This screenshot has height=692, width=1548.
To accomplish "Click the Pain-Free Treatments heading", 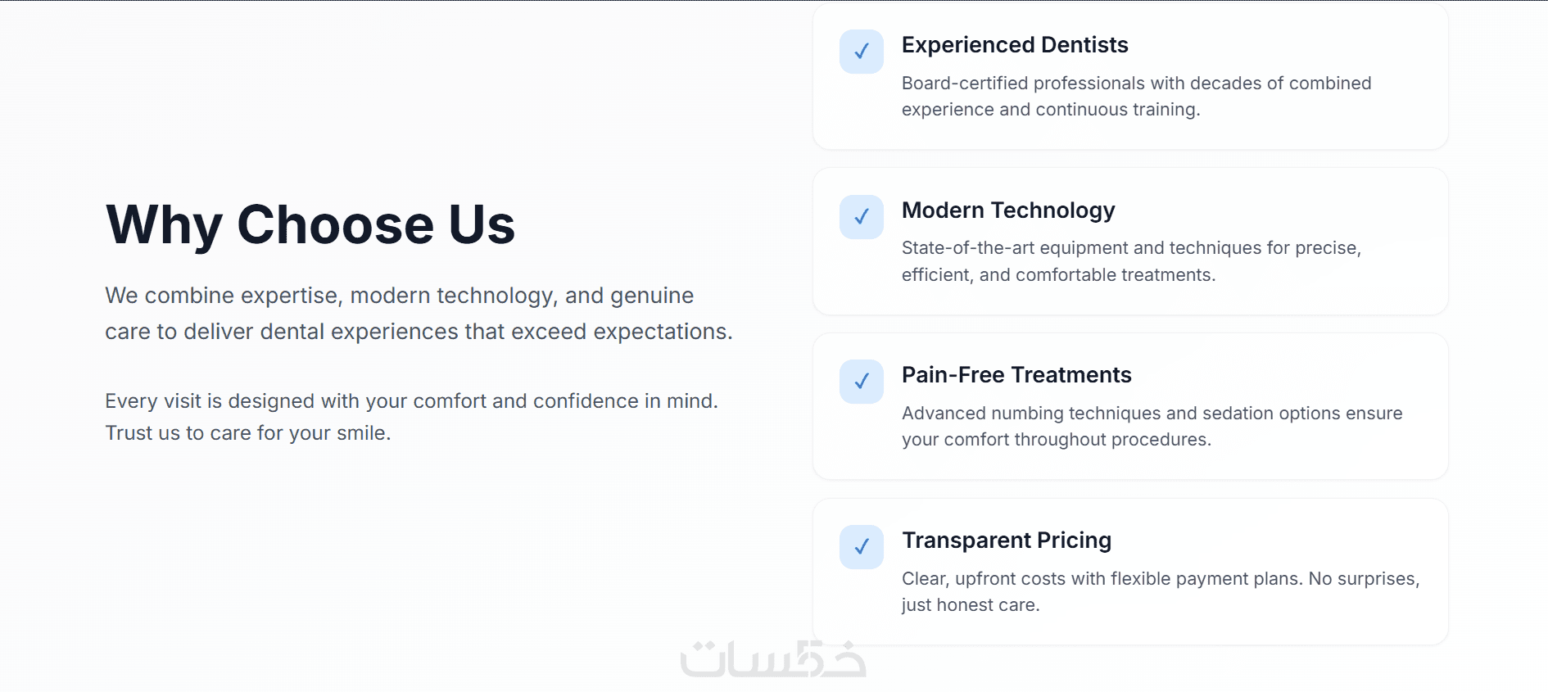I will pos(1016,375).
